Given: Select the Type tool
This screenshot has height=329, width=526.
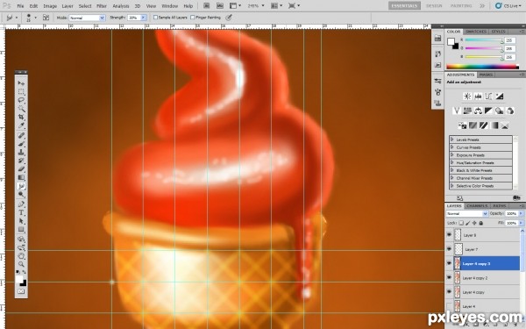Looking at the screenshot, I should pyautogui.click(x=21, y=212).
